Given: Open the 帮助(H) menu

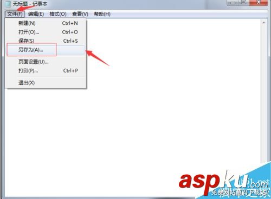Looking at the screenshot, I should click(x=102, y=14).
